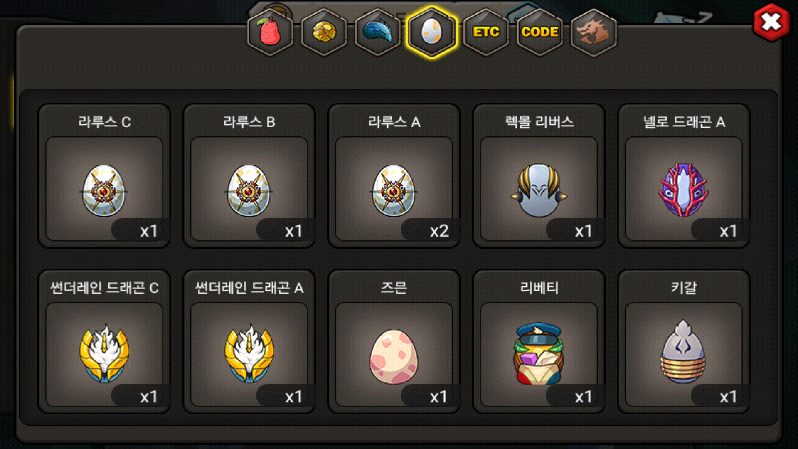The height and width of the screenshot is (449, 798).
Task: Pick the 라루스 A egg with x2 count
Action: point(394,175)
